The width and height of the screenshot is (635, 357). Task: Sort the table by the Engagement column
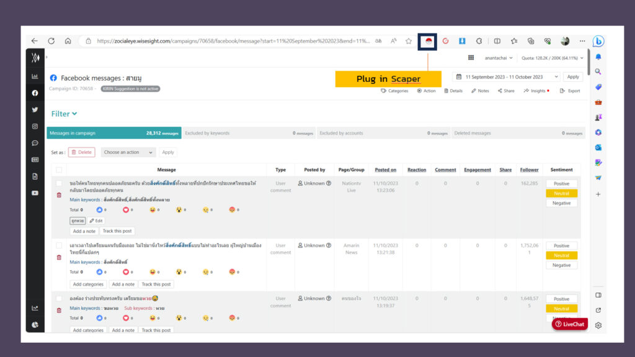point(477,170)
